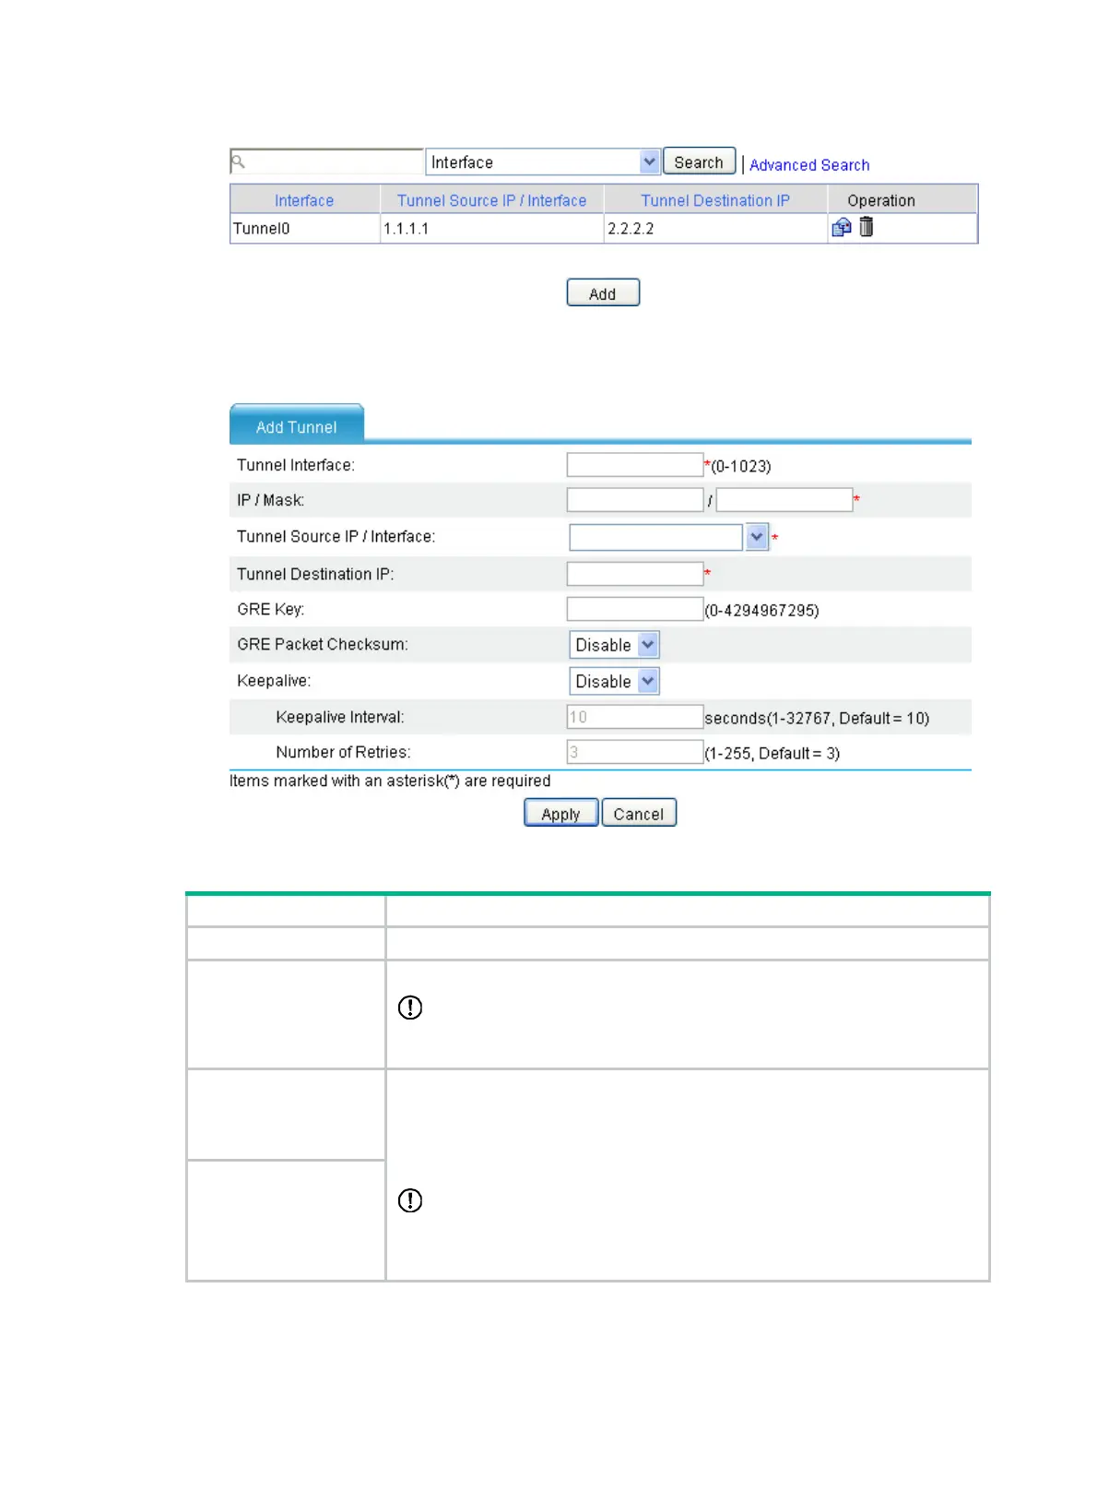The width and height of the screenshot is (1097, 1491).
Task: Cancel the Add Tunnel form
Action: 639,814
